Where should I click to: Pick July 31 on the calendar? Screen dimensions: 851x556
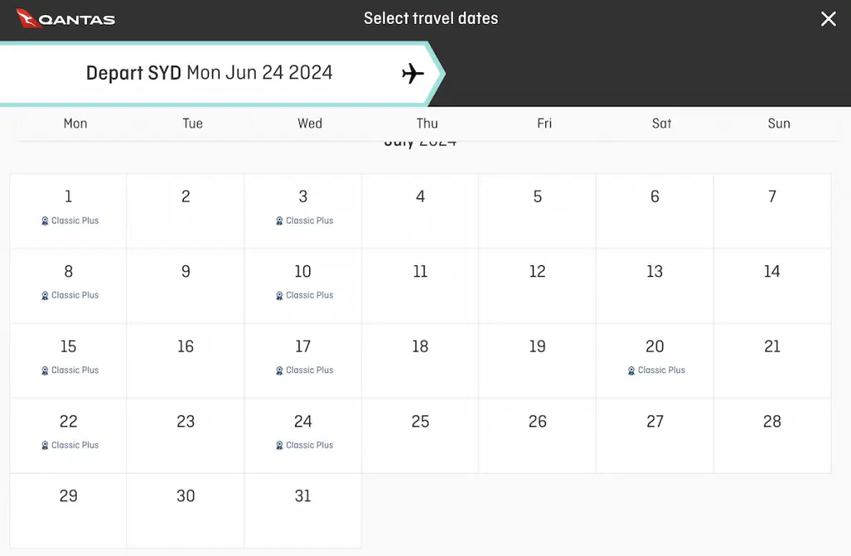[303, 511]
